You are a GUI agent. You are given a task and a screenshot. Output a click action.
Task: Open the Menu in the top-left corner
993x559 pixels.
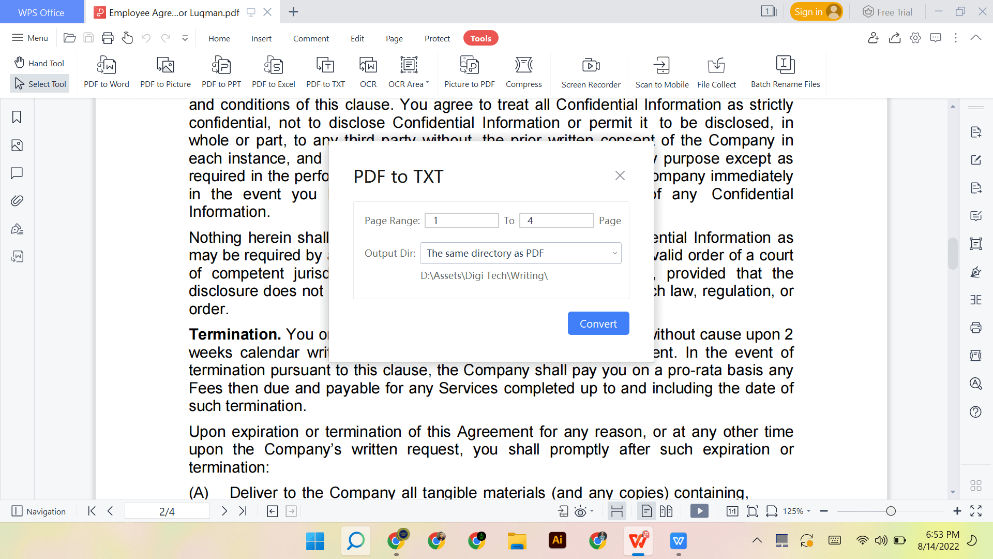coord(29,38)
